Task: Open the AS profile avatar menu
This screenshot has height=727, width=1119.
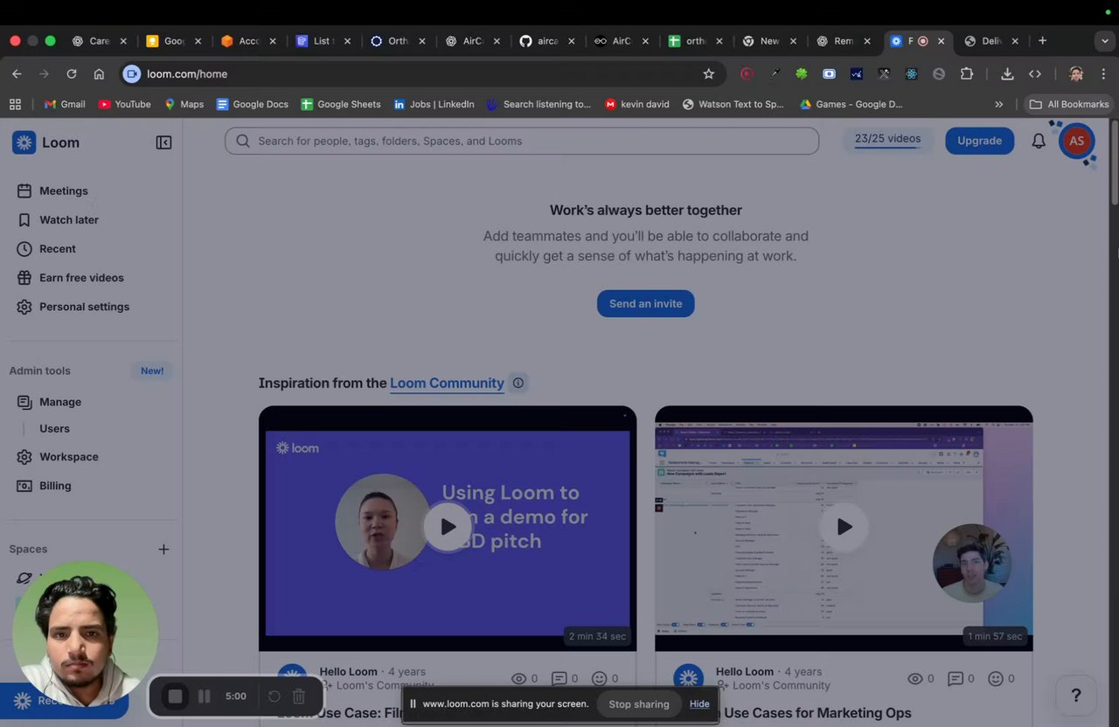Action: click(x=1076, y=141)
